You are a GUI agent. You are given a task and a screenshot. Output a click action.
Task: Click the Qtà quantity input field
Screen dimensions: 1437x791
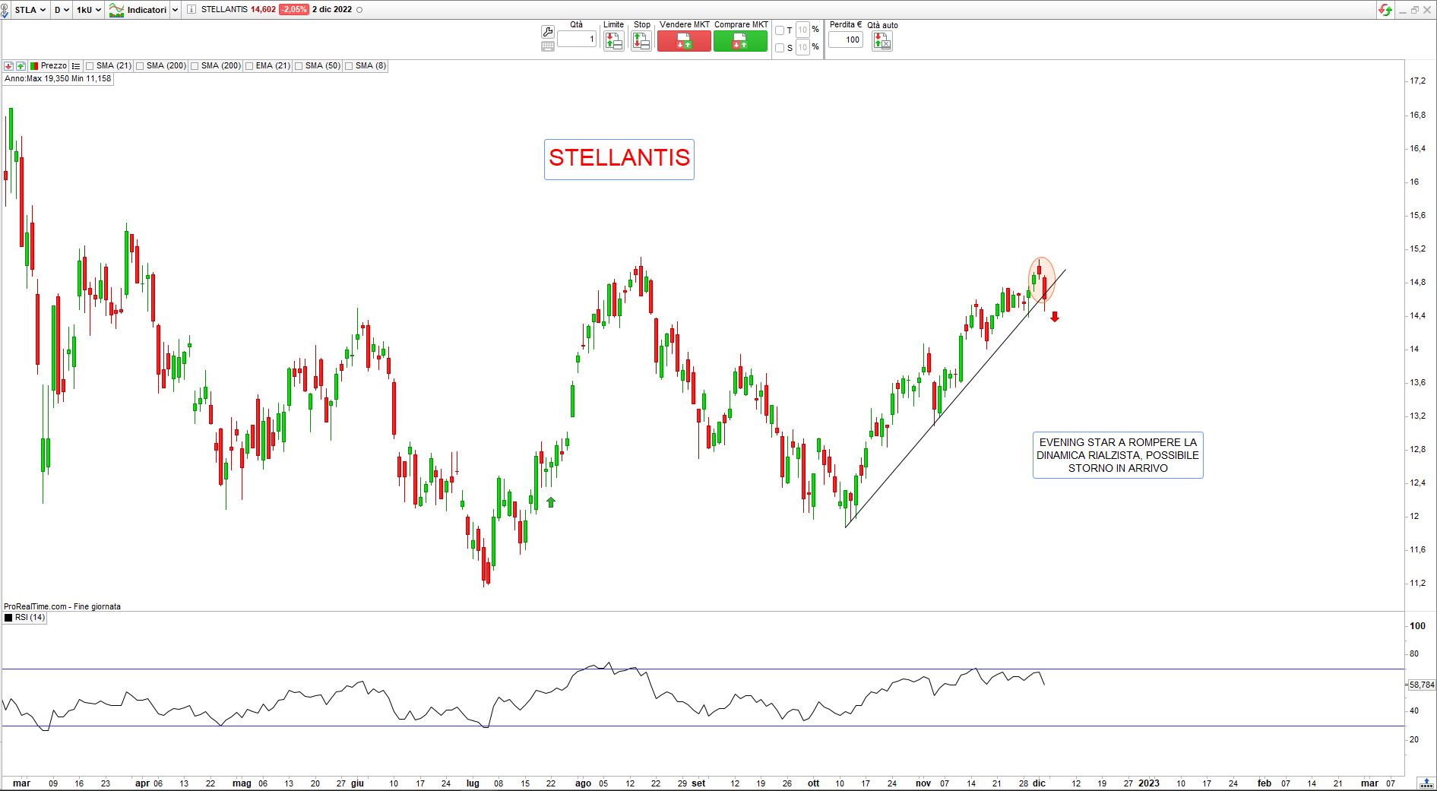[577, 40]
